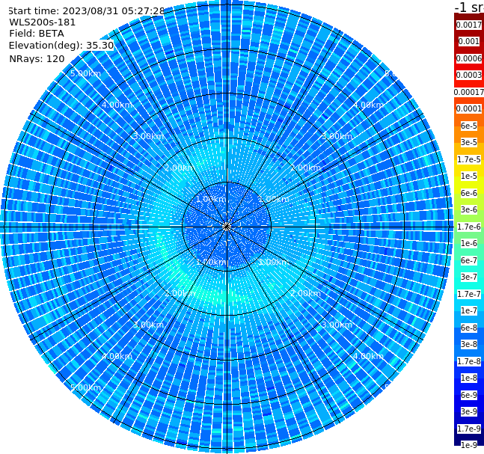Click the 5.00km range label in southwest quadrant

pyautogui.click(x=85, y=387)
